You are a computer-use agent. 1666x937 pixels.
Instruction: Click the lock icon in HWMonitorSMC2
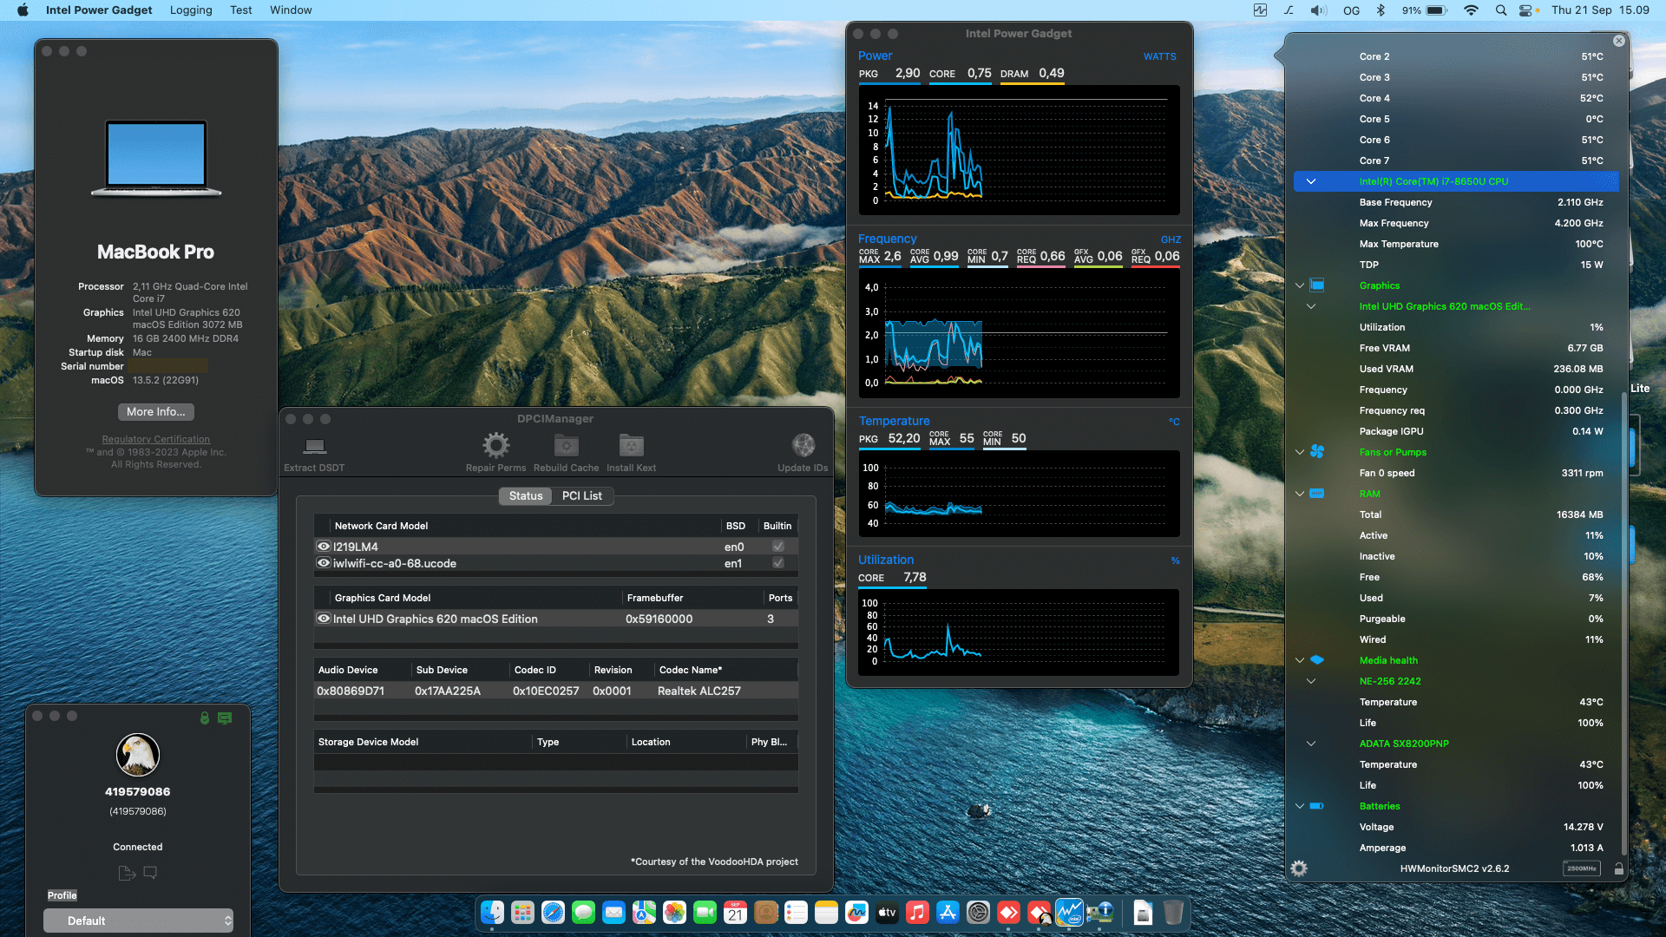click(1619, 868)
